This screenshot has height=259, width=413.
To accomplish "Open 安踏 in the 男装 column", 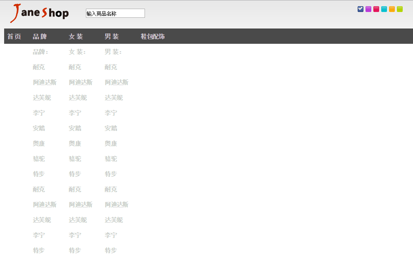I will [x=111, y=128].
